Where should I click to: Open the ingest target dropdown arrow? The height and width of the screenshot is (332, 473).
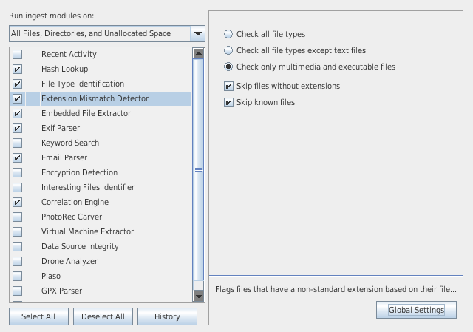[197, 33]
